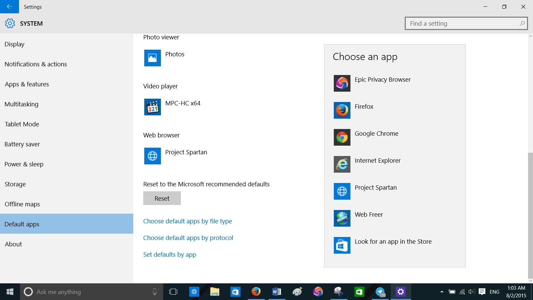Viewport: 533px width, 300px height.
Task: Open Task View from the taskbar
Action: click(x=173, y=292)
